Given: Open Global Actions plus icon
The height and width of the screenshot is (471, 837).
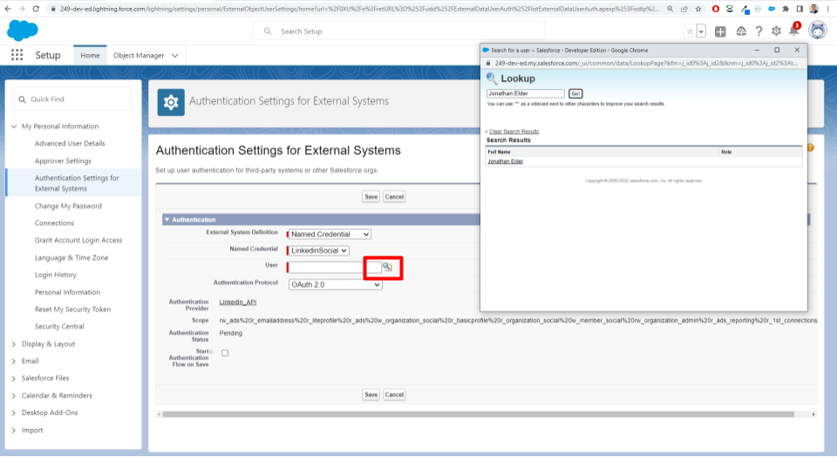Looking at the screenshot, I should pos(720,31).
